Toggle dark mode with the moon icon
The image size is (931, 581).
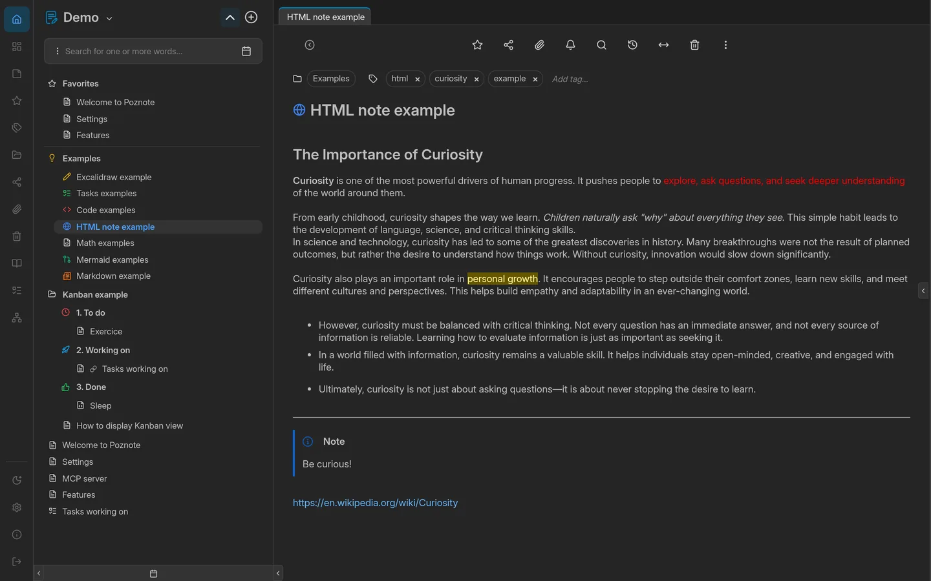pyautogui.click(x=17, y=480)
